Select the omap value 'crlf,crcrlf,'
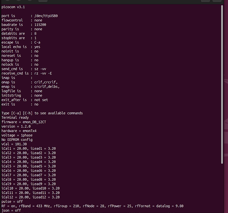Image resolution: width=228 pixels, height=213 pixels. click(x=46, y=82)
